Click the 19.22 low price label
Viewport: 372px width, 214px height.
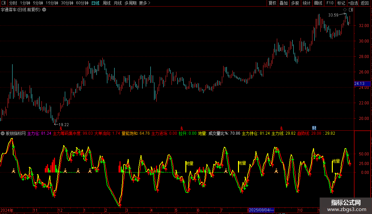[x=64, y=124]
